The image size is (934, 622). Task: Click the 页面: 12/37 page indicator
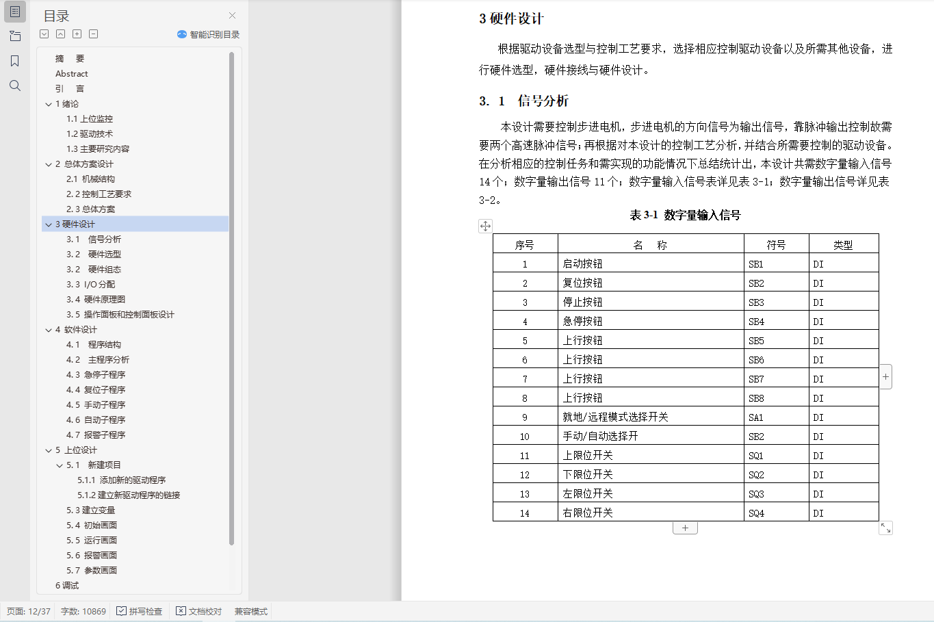(29, 611)
